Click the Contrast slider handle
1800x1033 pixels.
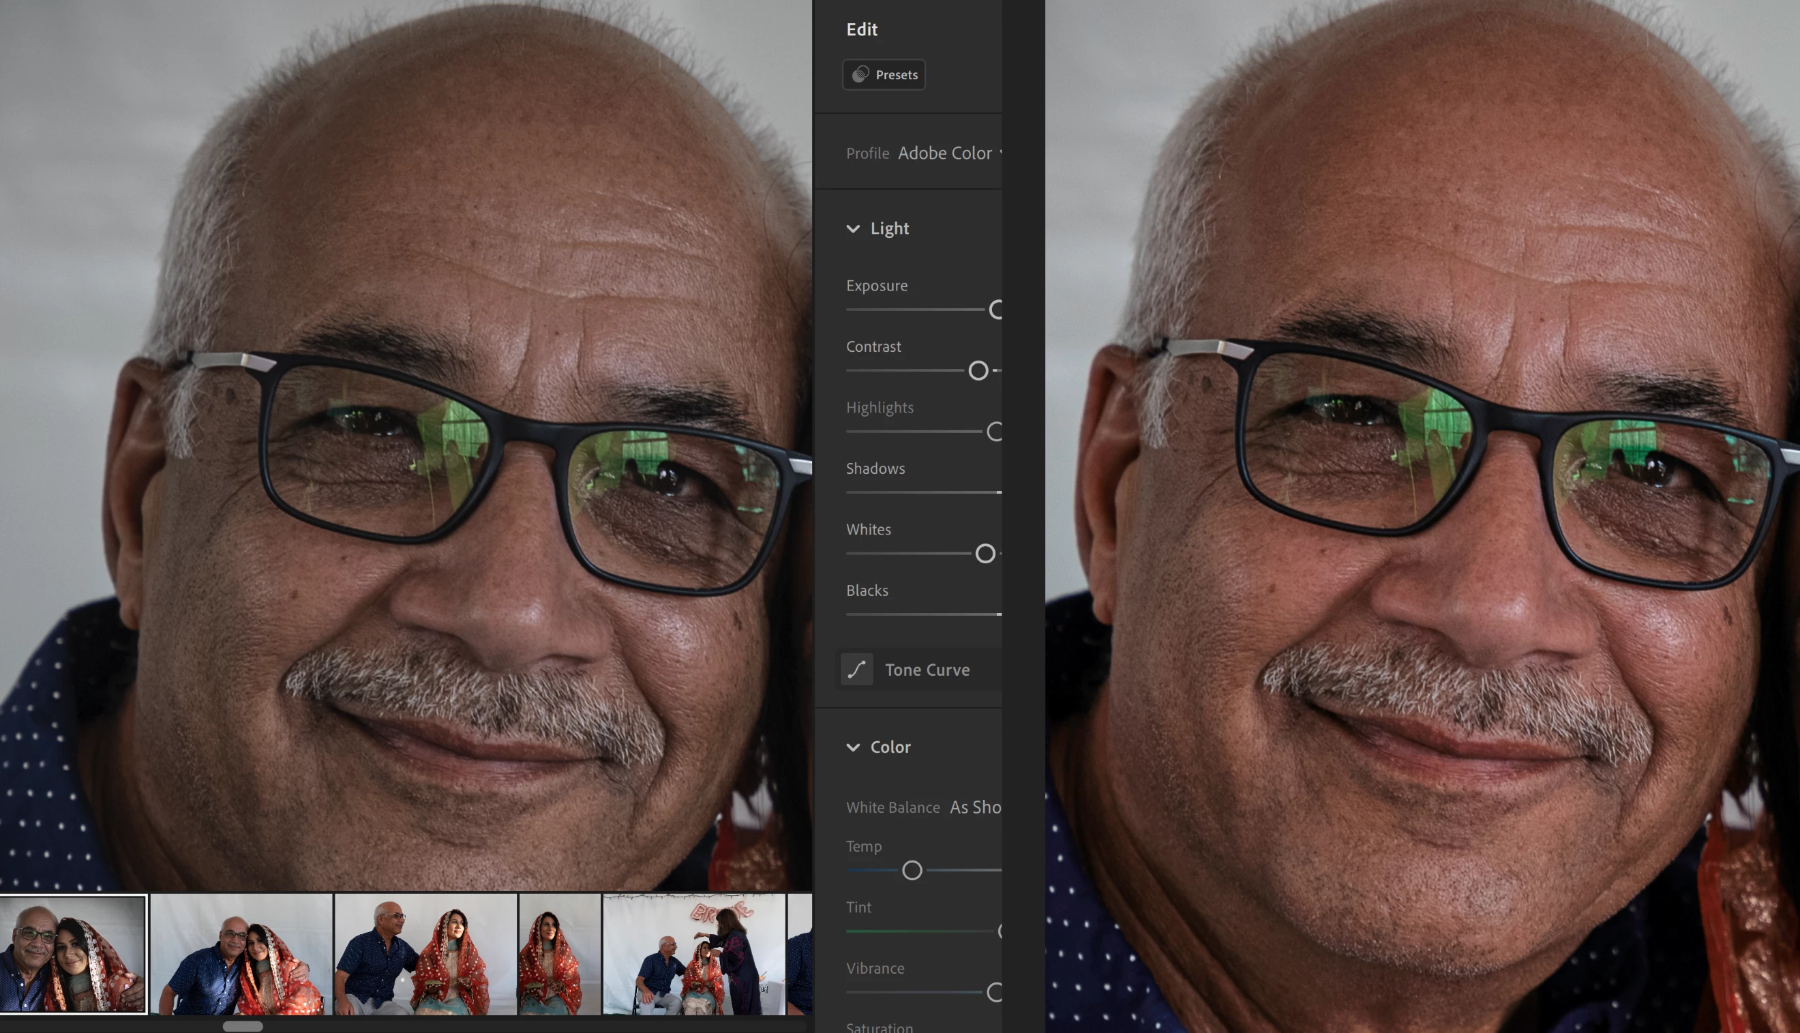[x=978, y=370]
